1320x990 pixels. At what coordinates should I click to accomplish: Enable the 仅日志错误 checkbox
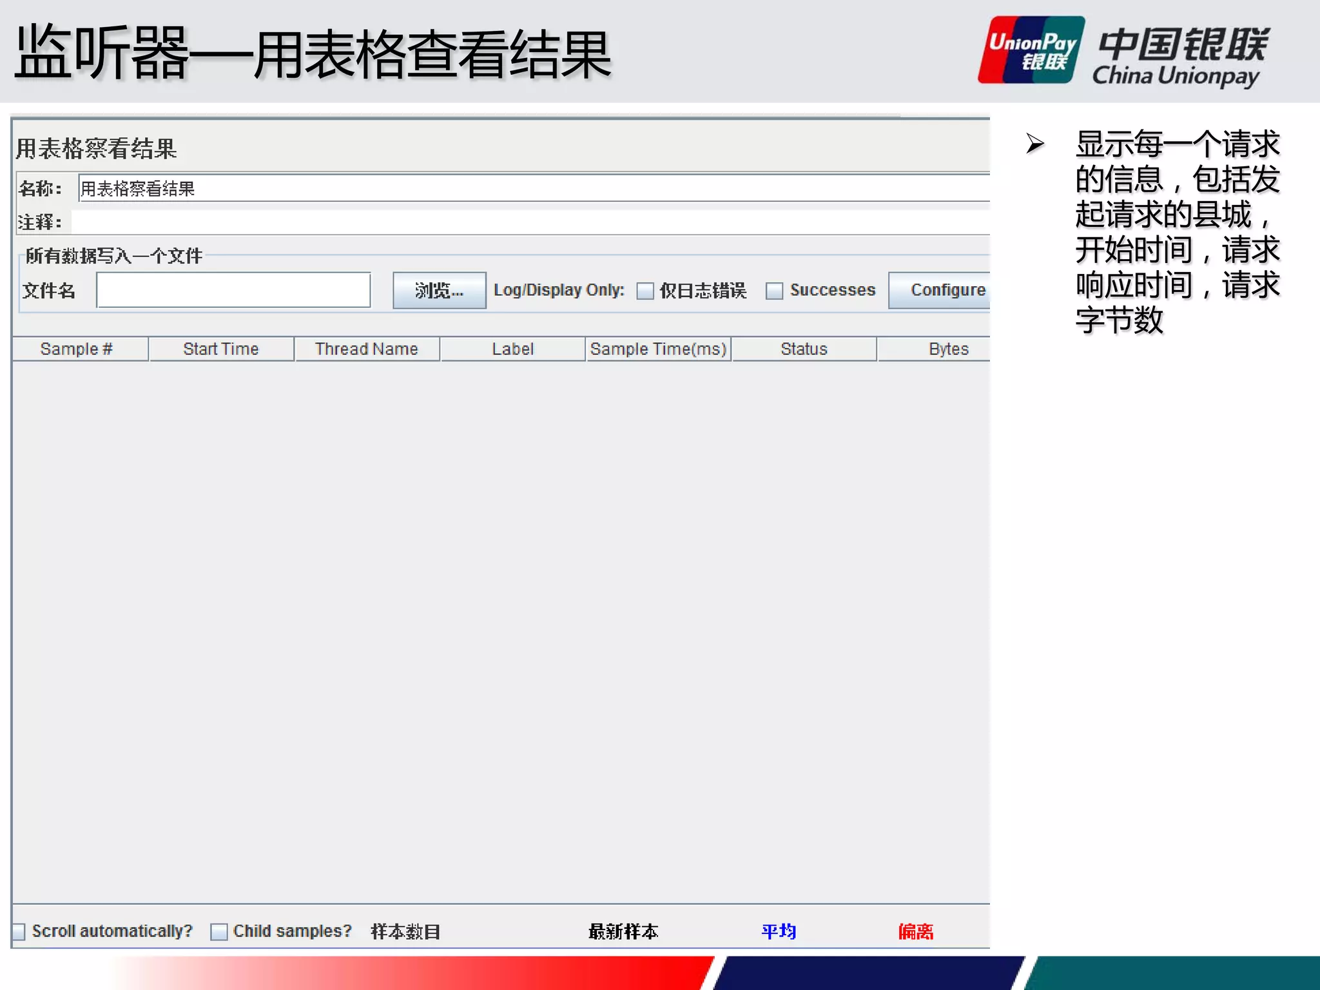coord(645,291)
